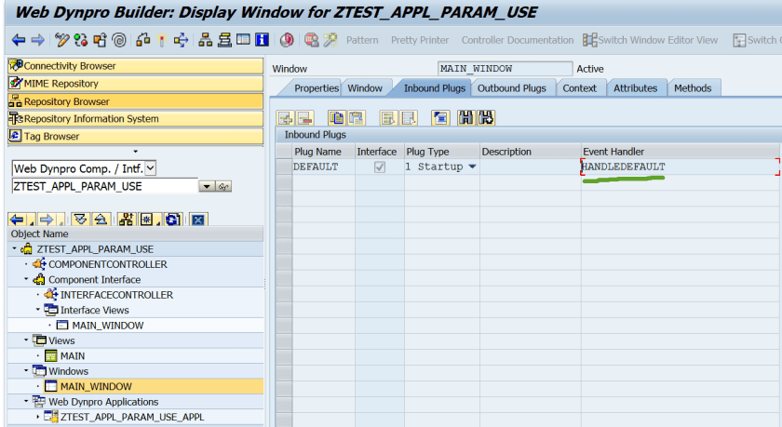Open the Tag Browser

(135, 136)
